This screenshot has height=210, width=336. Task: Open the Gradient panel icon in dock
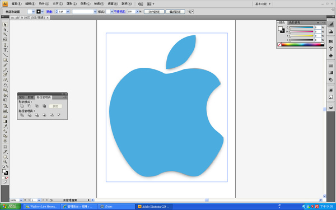(x=330, y=73)
